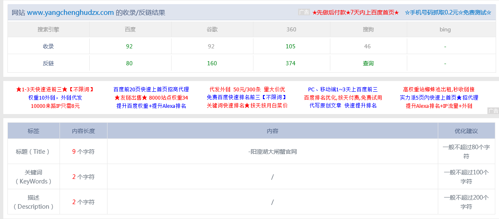Open ad 关键词快速排名★按天按月白菜价
The width and height of the screenshot is (499, 219).
pos(247,106)
